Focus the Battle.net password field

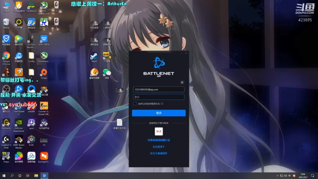coord(159,97)
